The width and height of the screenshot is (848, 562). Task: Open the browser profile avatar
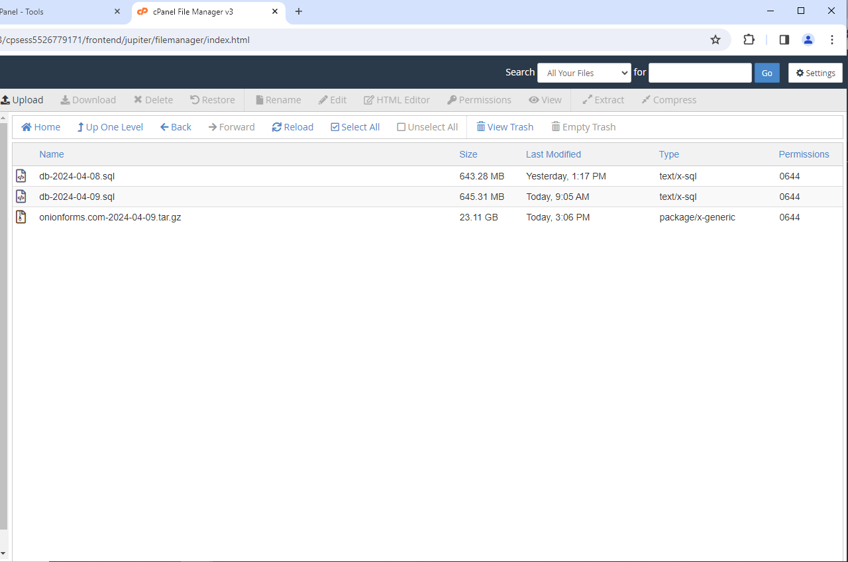[x=808, y=40]
